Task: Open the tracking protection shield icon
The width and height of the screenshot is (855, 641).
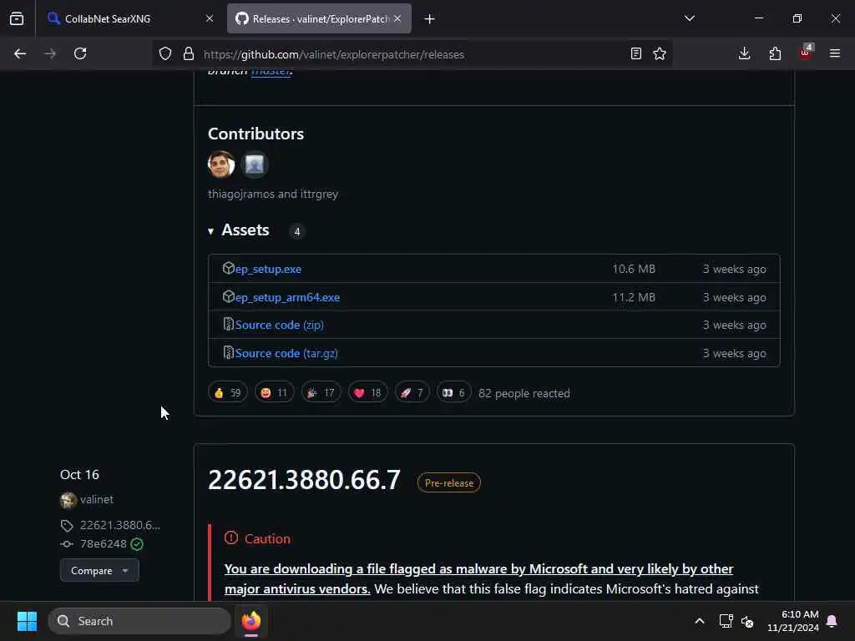Action: [x=165, y=54]
